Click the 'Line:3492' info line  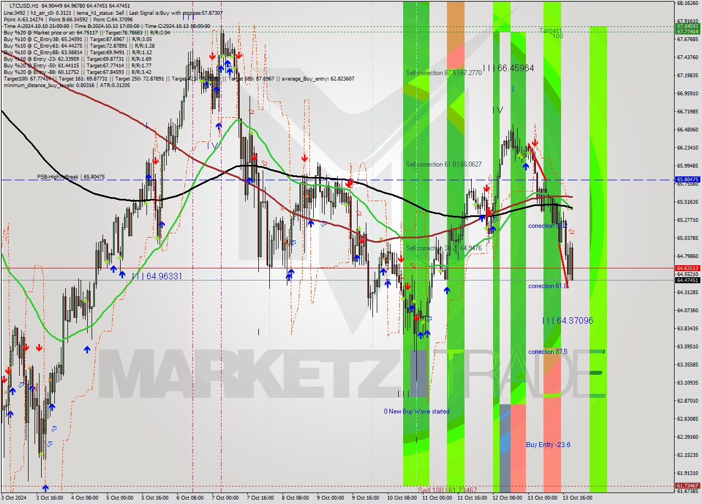point(112,13)
